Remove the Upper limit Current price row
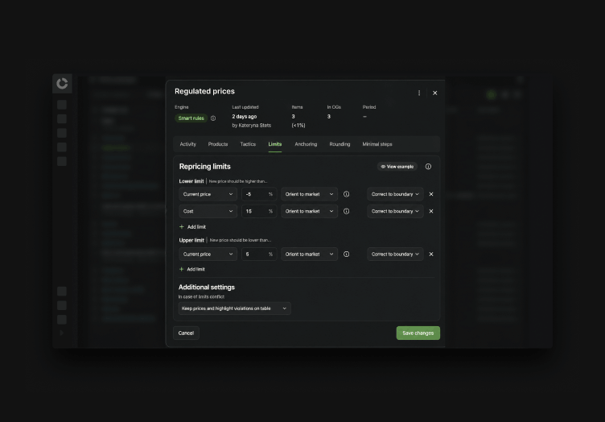Image resolution: width=605 pixels, height=422 pixels. click(x=431, y=254)
